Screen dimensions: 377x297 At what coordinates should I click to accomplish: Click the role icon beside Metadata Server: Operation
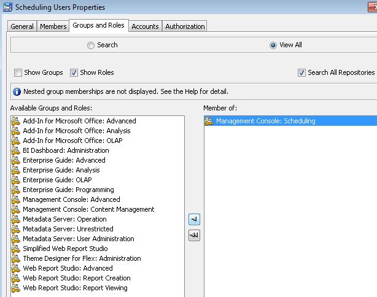(x=16, y=219)
